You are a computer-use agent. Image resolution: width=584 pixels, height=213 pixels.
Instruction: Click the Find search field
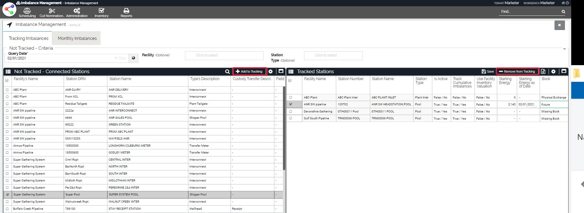click(x=530, y=12)
